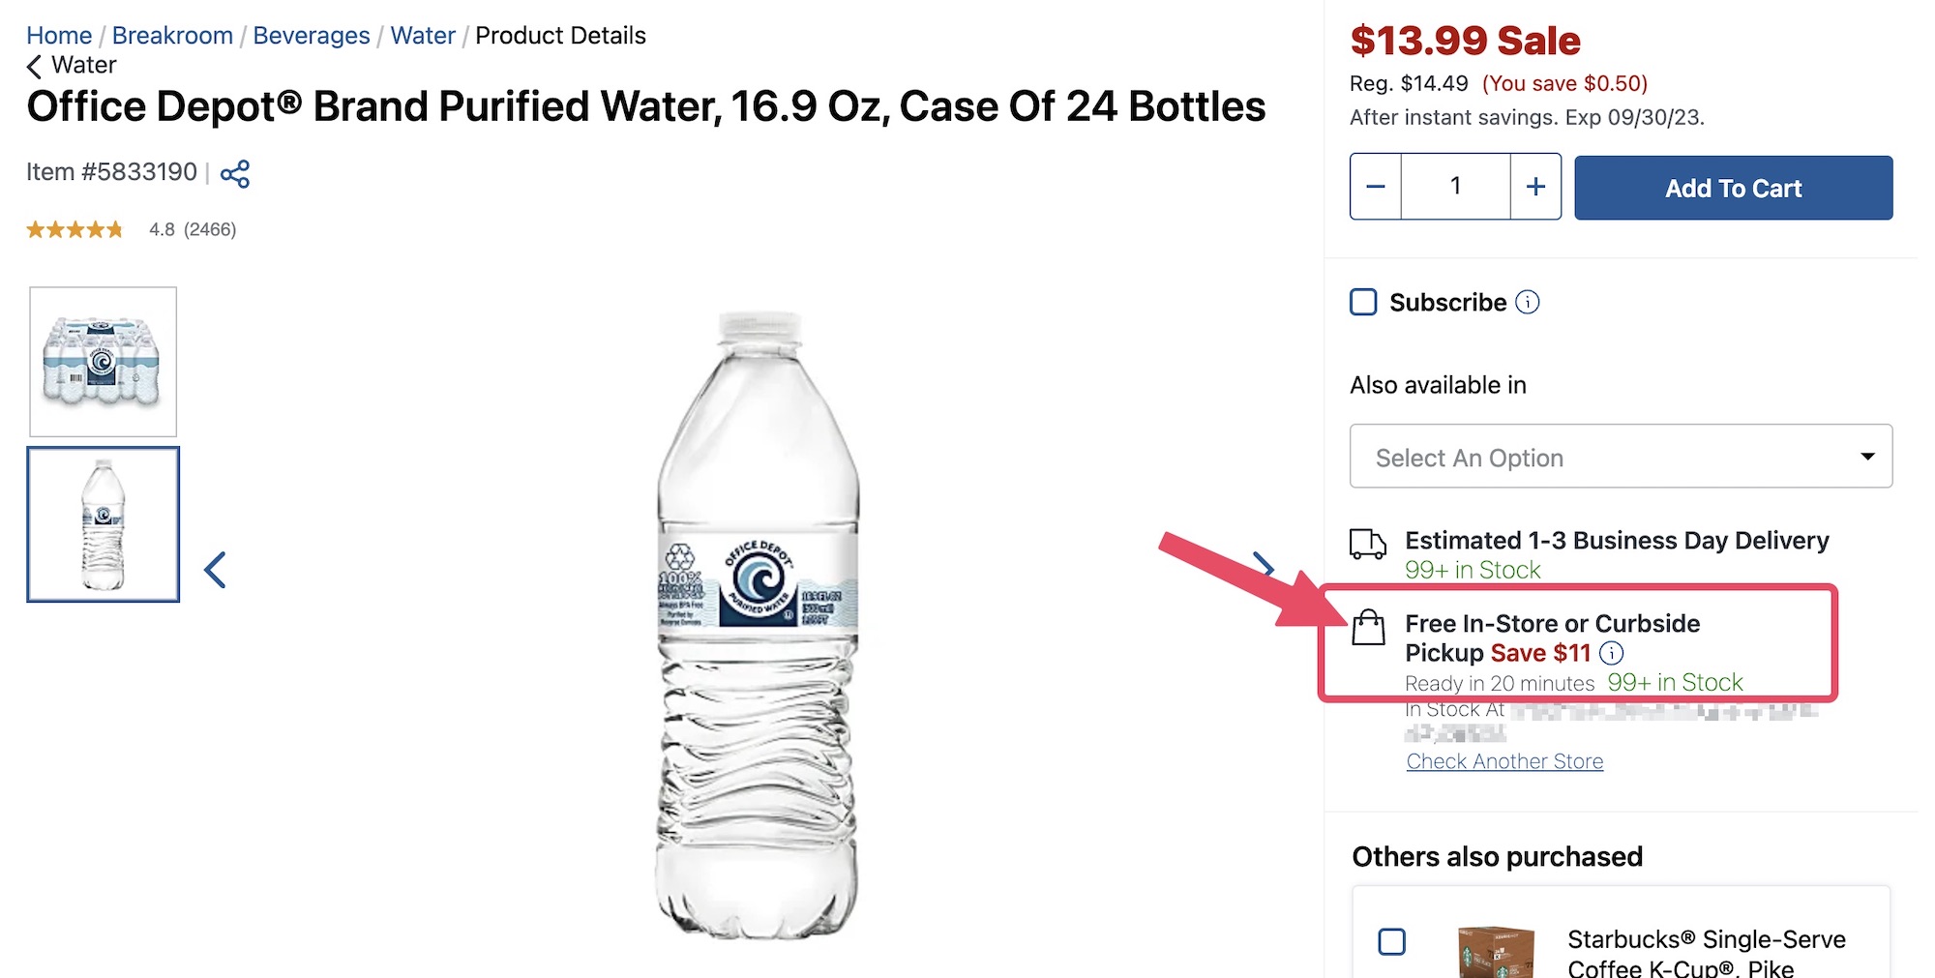
Task: Open the Select An Option dropdown
Action: tap(1621, 457)
